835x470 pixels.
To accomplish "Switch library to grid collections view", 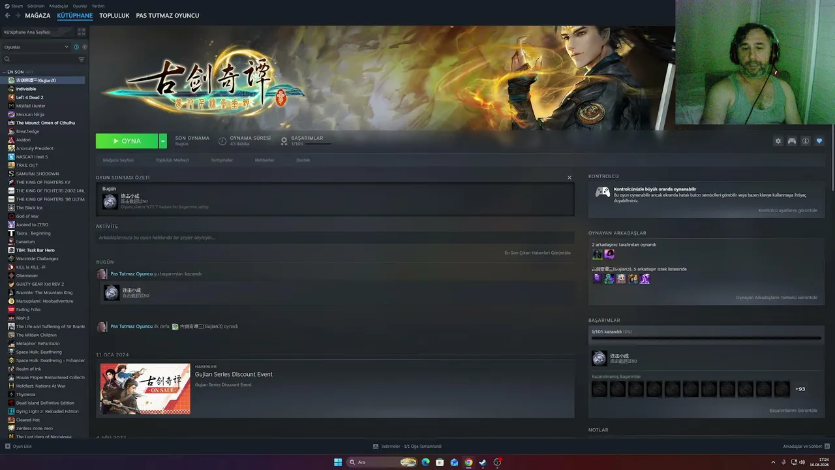I will (x=82, y=32).
